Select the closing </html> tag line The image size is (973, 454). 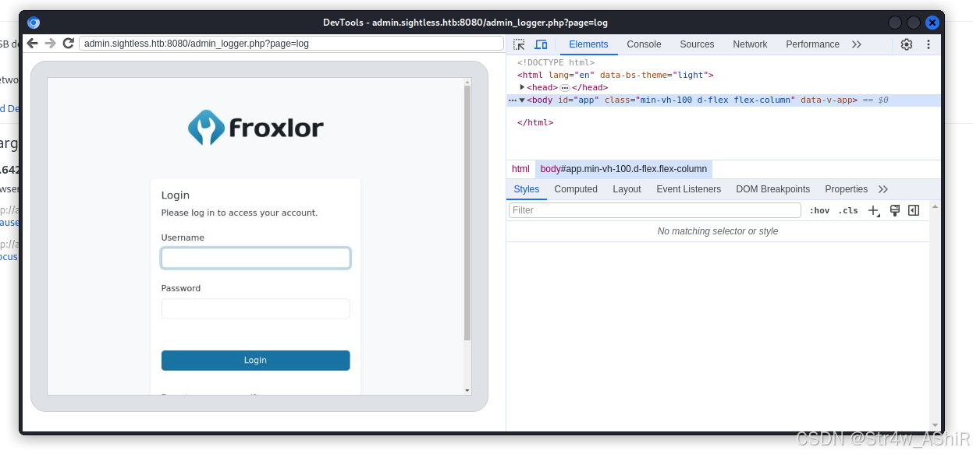point(535,122)
